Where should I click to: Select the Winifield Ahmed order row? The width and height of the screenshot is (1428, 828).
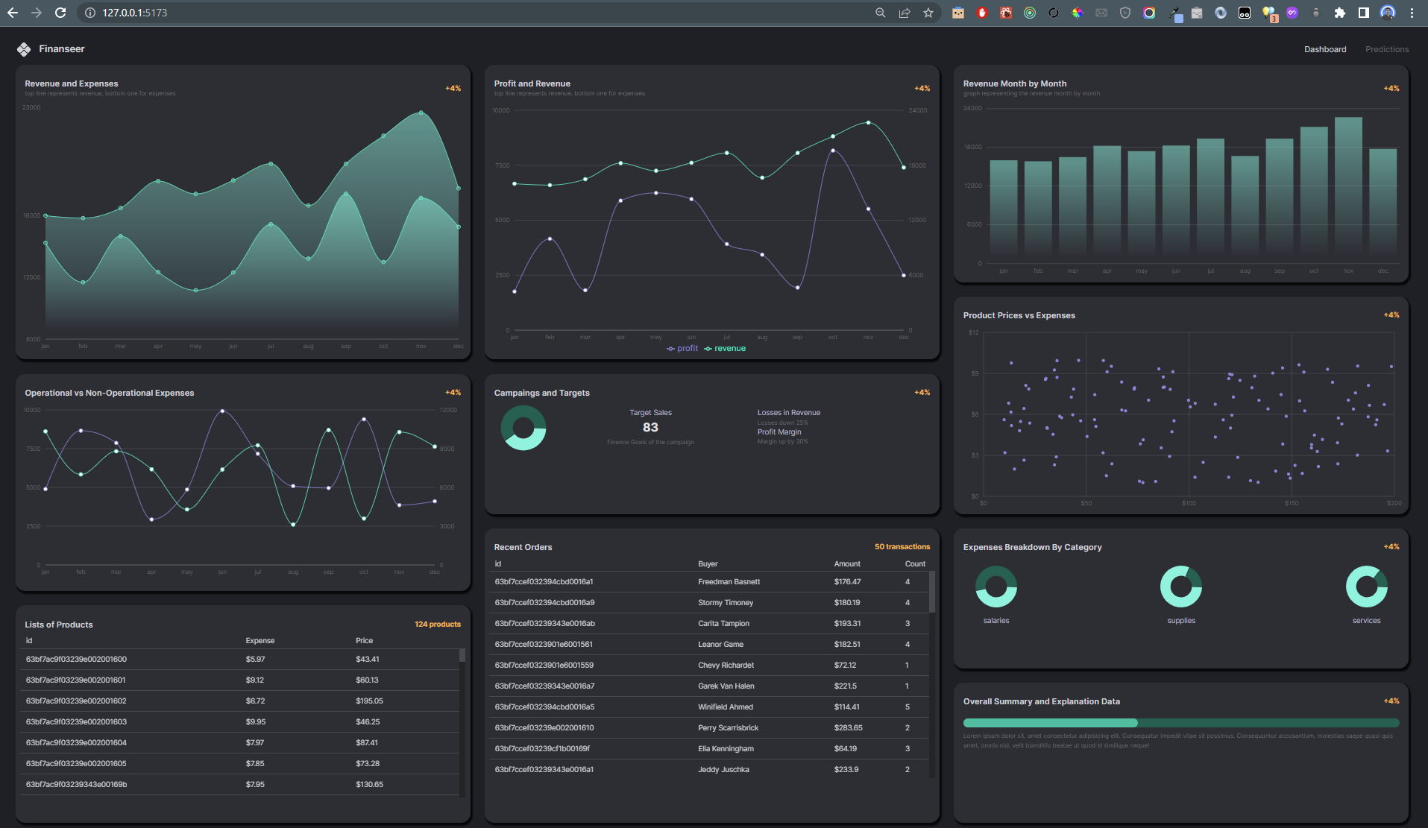click(x=708, y=707)
